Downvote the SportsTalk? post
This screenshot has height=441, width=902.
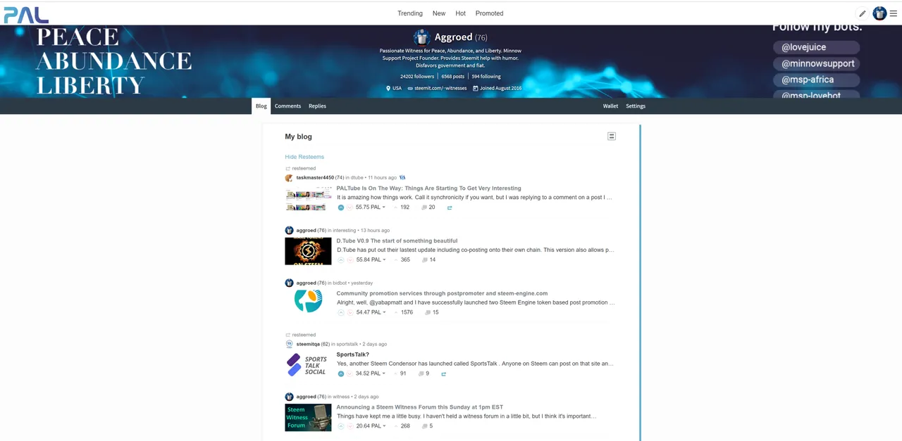[x=350, y=373]
